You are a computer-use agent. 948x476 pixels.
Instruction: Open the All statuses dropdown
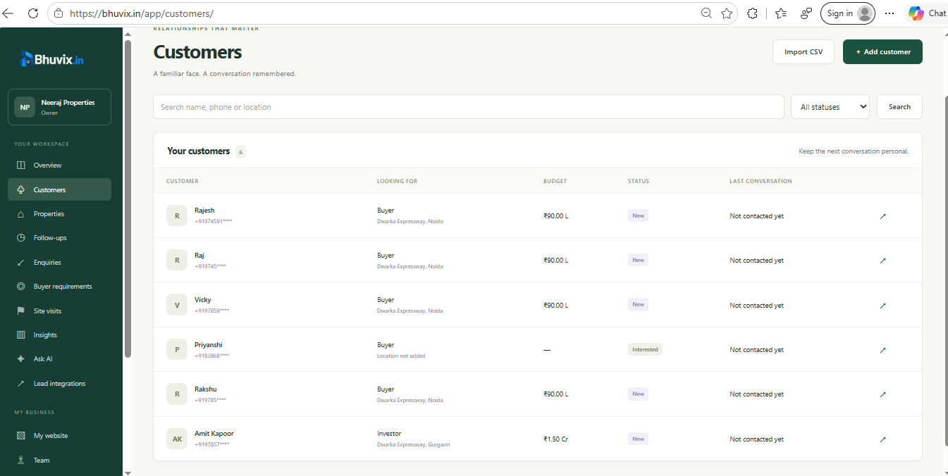(x=830, y=107)
